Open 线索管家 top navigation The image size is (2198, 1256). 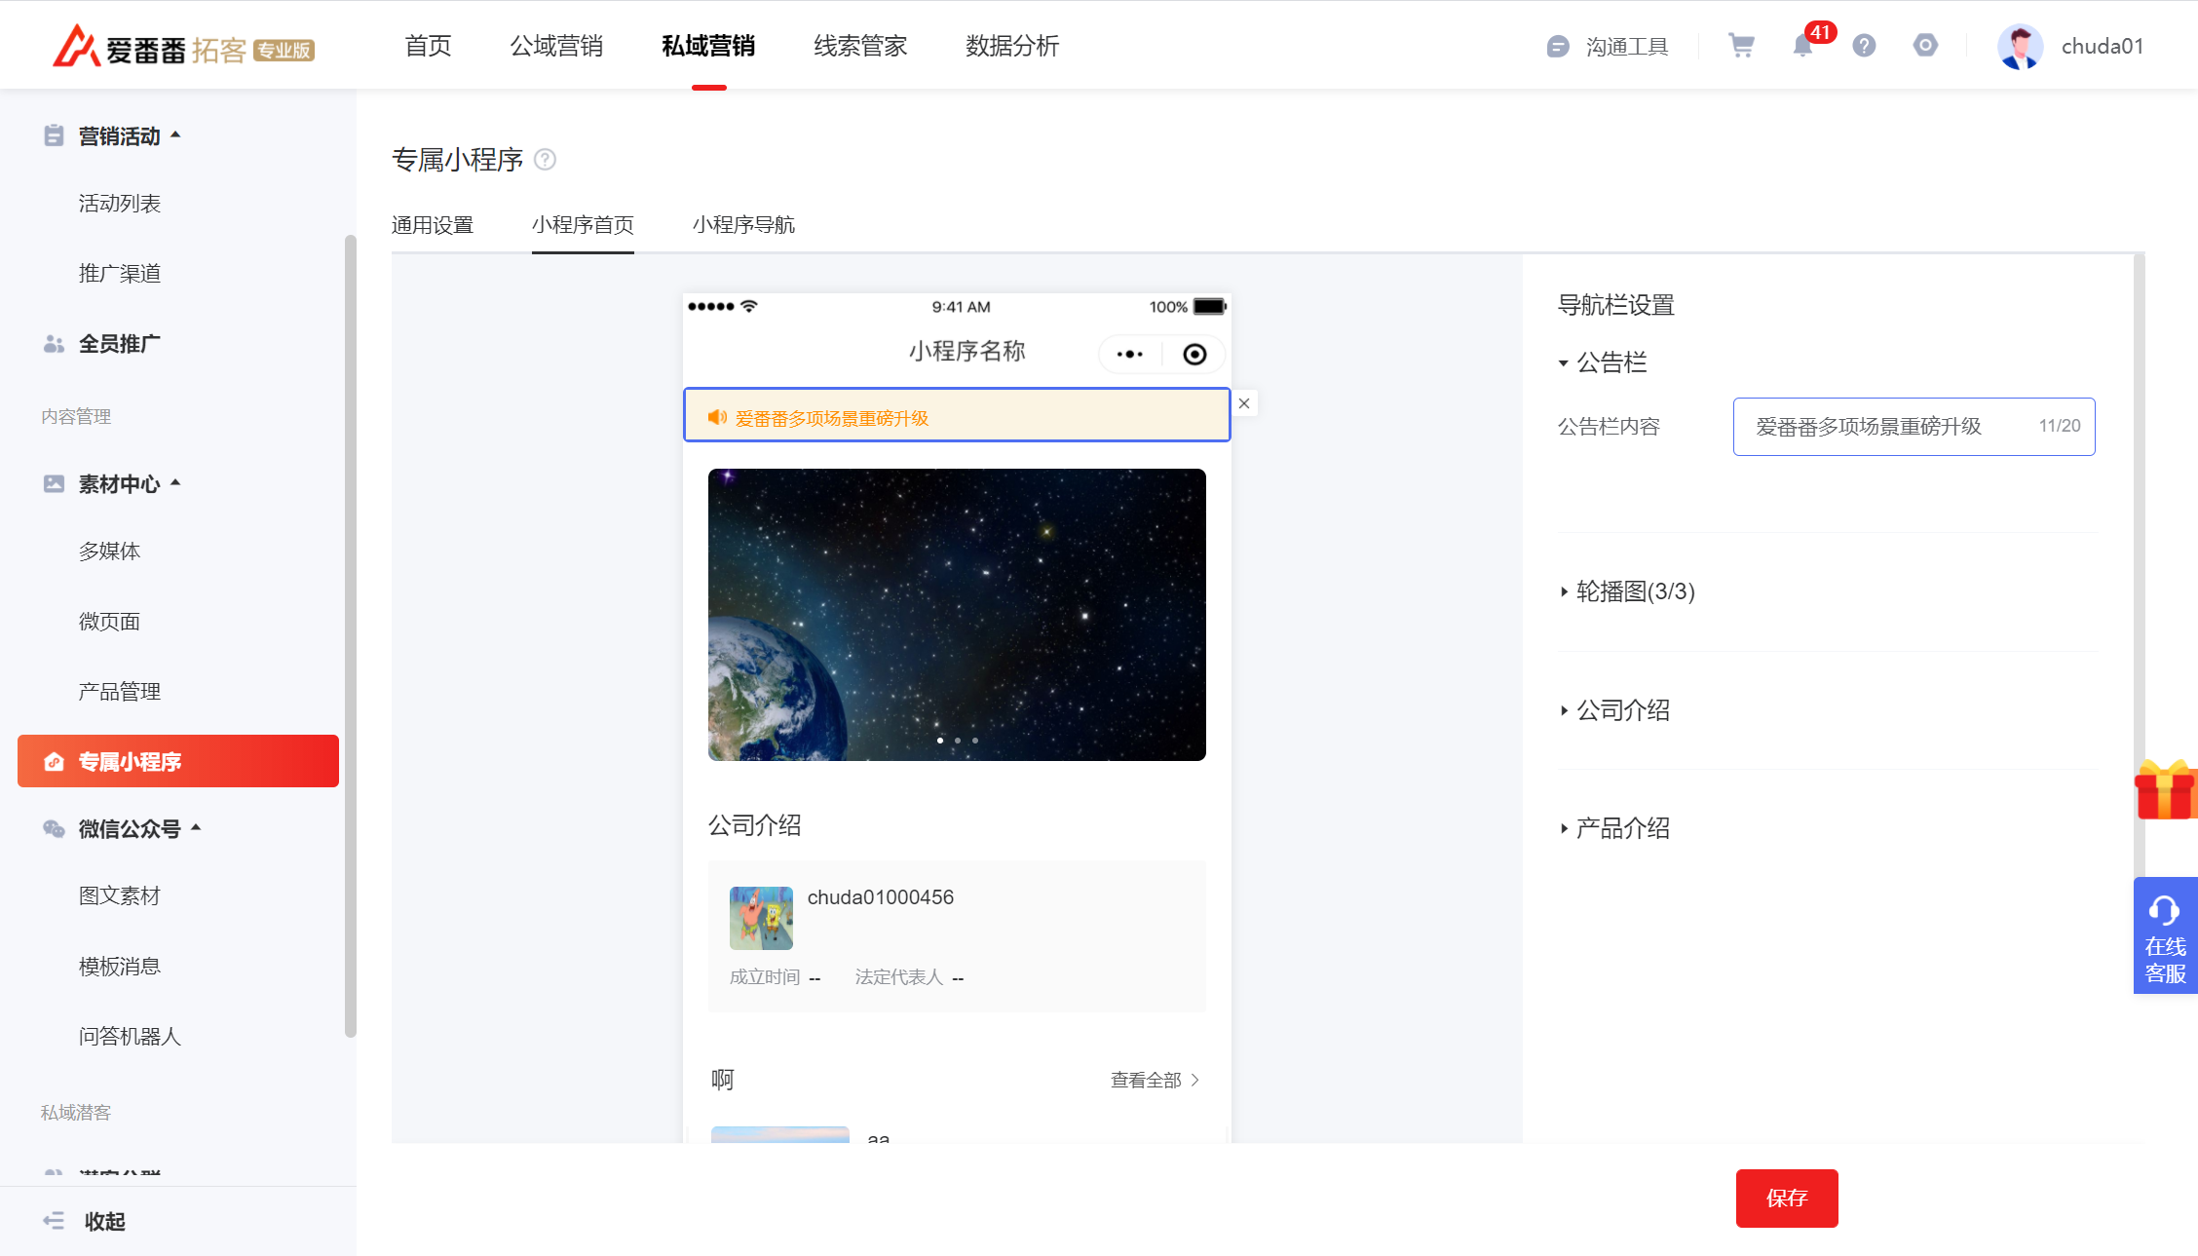click(860, 46)
